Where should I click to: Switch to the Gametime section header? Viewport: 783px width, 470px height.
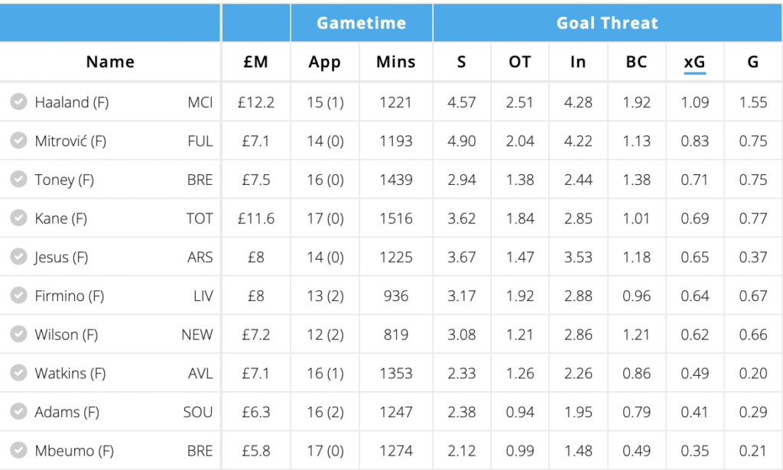(x=361, y=22)
